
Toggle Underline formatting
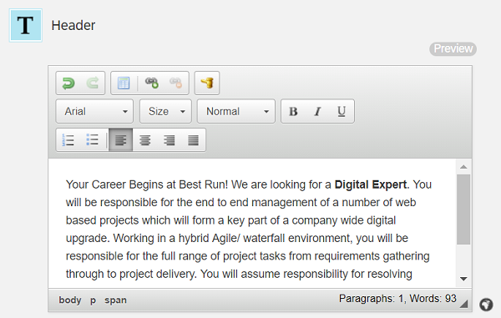click(x=342, y=111)
